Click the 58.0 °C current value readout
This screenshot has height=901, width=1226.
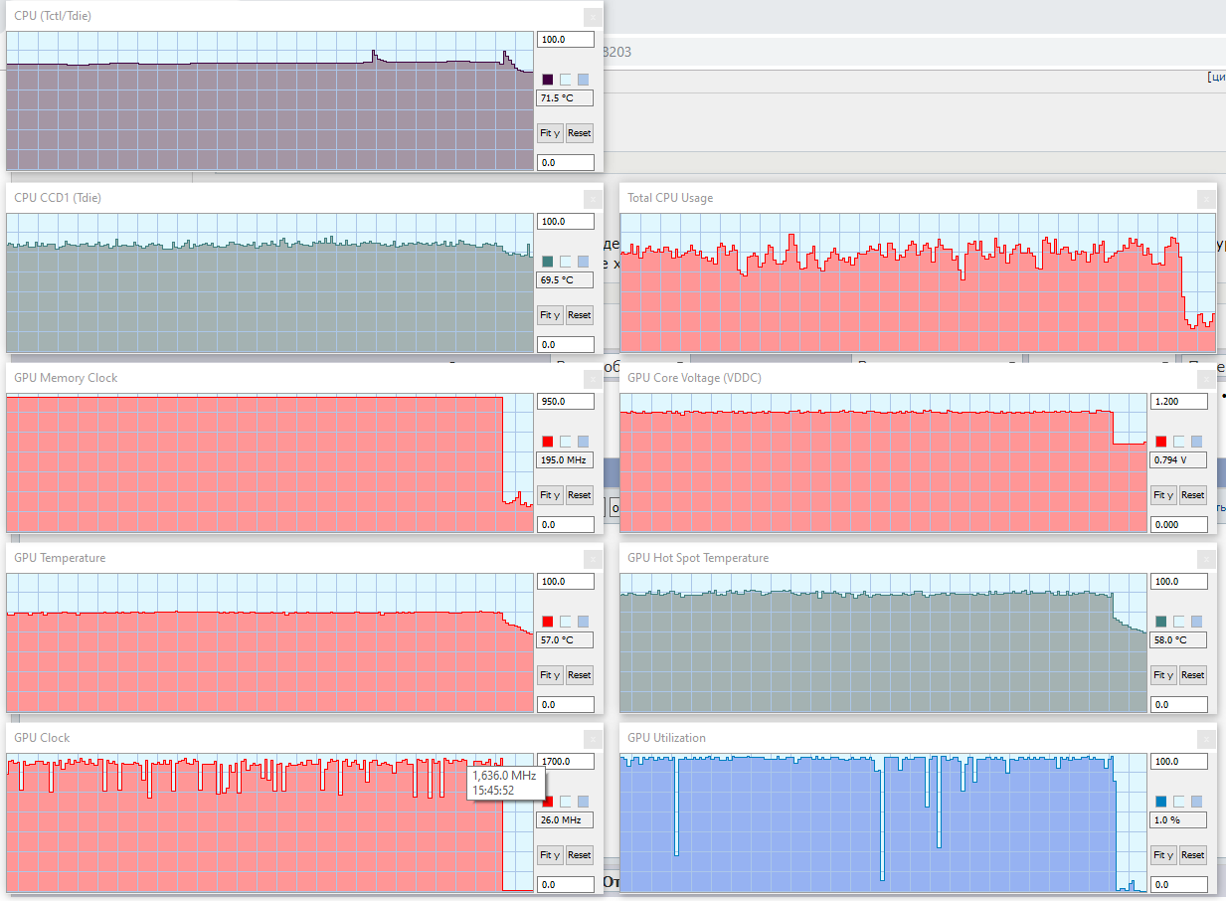1179,640
